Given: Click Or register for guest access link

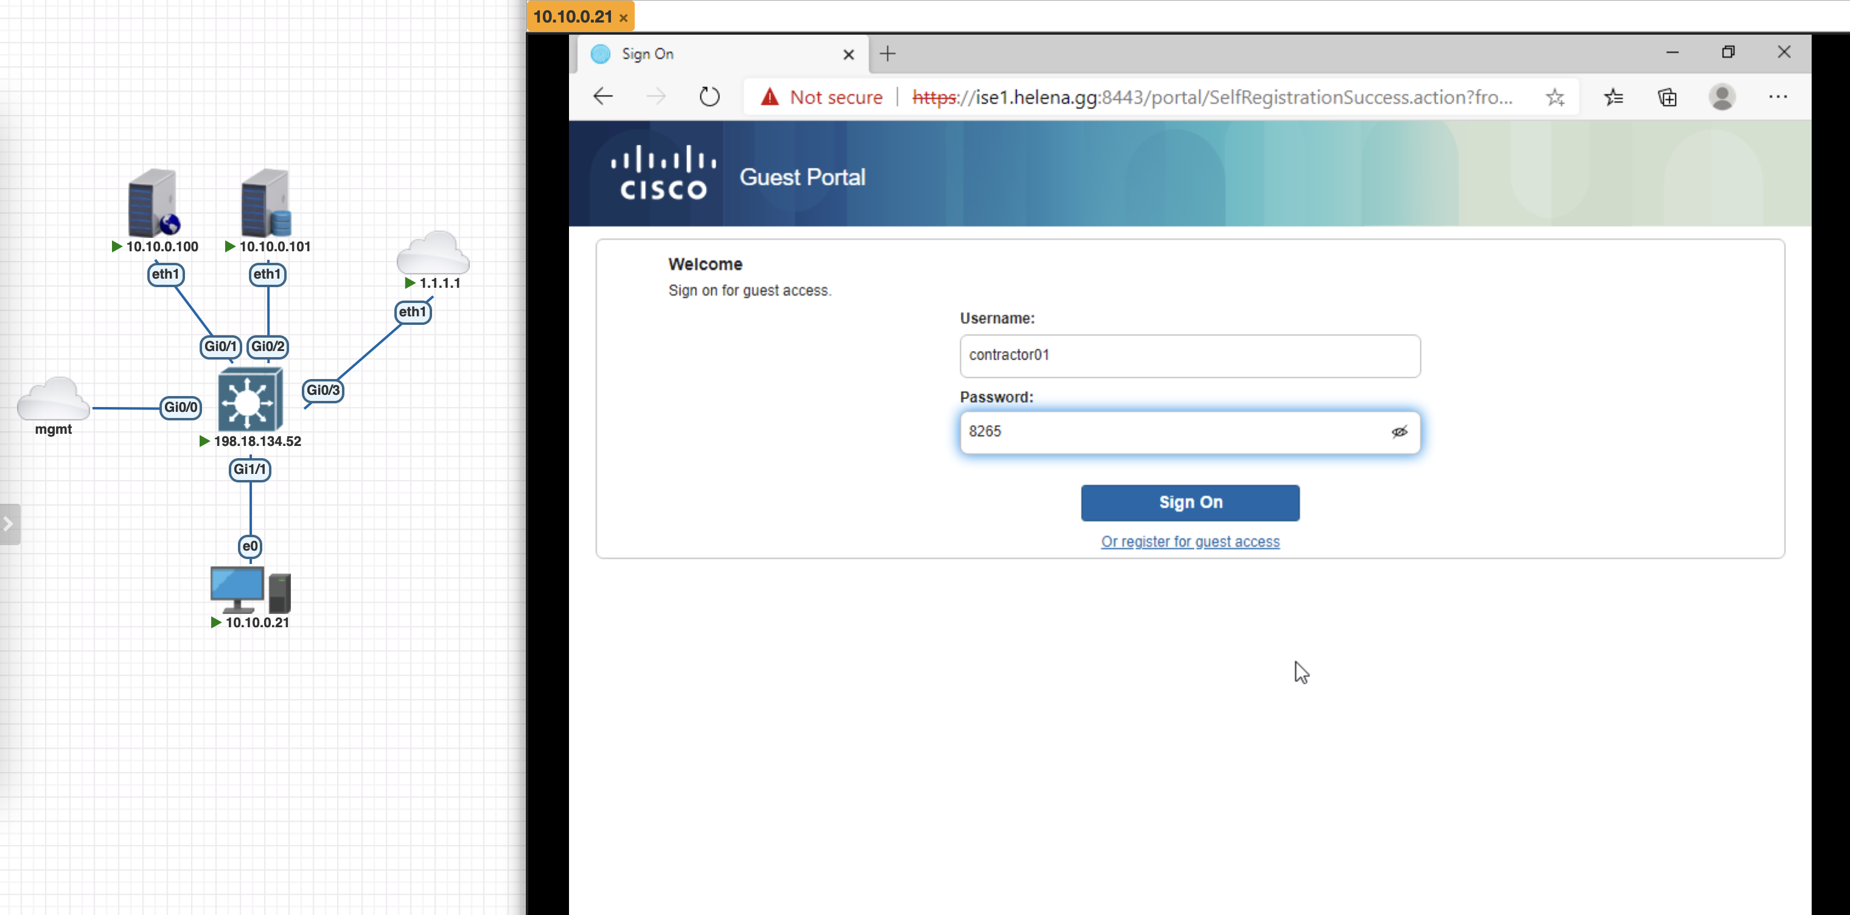Looking at the screenshot, I should click(x=1189, y=541).
